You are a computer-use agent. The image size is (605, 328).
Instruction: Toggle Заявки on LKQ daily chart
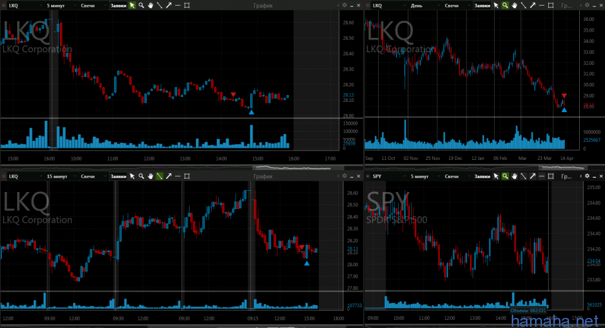pos(482,6)
